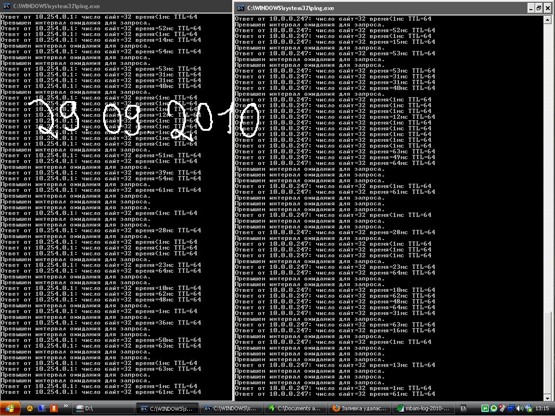Close the right ping.exe window
The image size is (555, 416).
[548, 8]
